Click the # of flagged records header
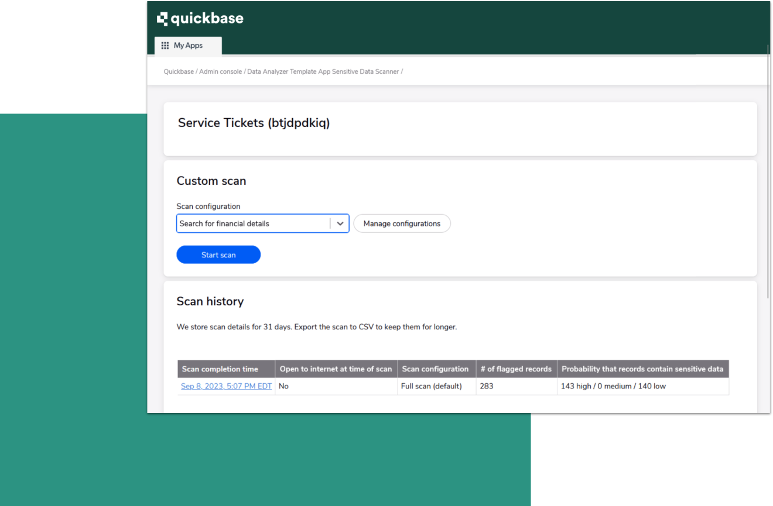The height and width of the screenshot is (506, 773). tap(516, 369)
